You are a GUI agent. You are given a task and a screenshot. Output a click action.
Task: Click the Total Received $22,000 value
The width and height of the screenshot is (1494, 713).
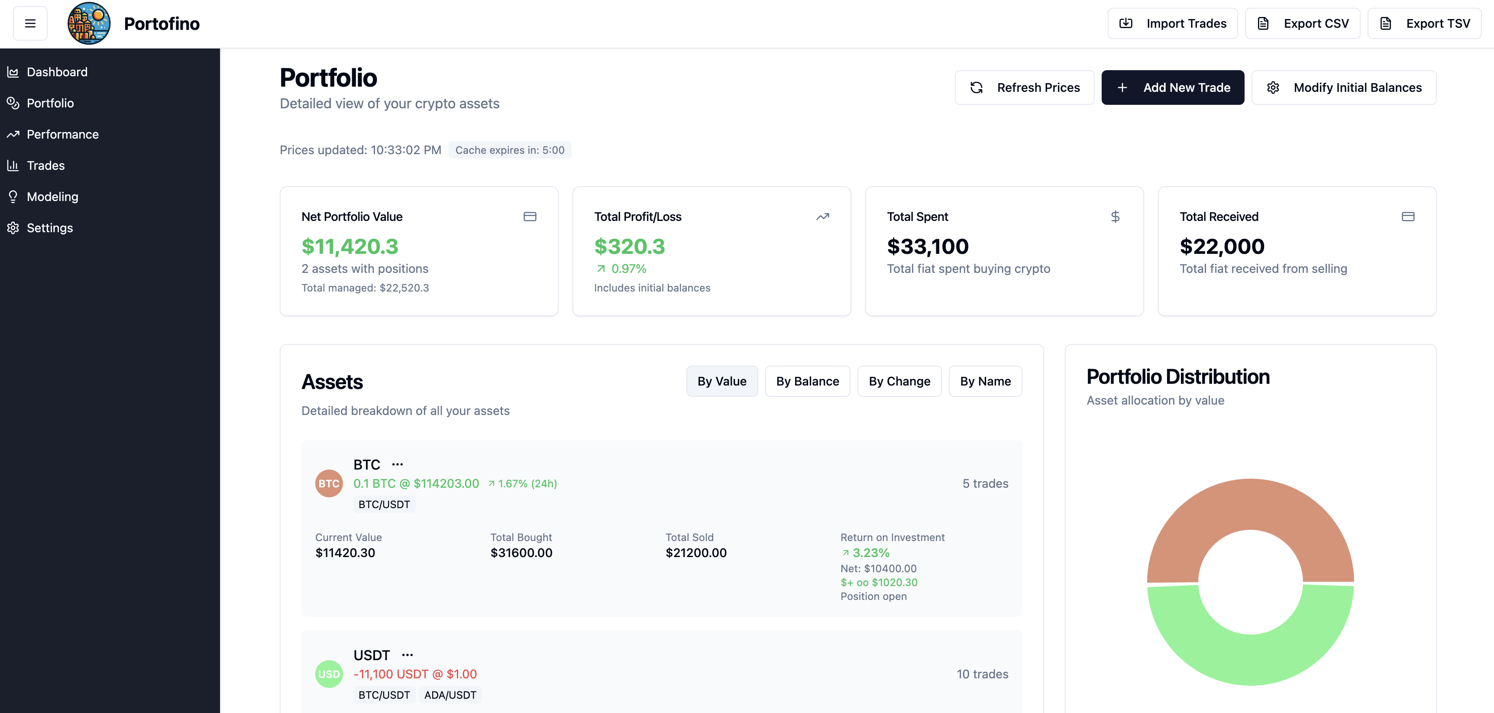click(x=1222, y=246)
